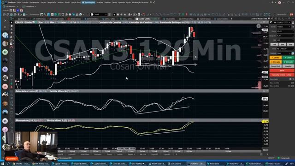The image size is (295, 166).
Task: Click the chart link icon beside date
Action: [269, 18]
